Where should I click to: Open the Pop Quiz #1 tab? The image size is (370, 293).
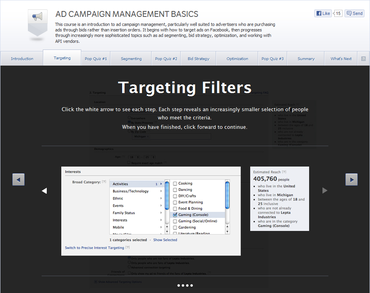pos(96,59)
